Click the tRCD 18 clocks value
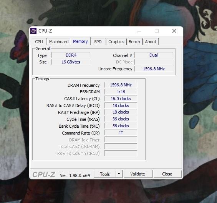This screenshot has height=203, width=217. click(x=121, y=106)
